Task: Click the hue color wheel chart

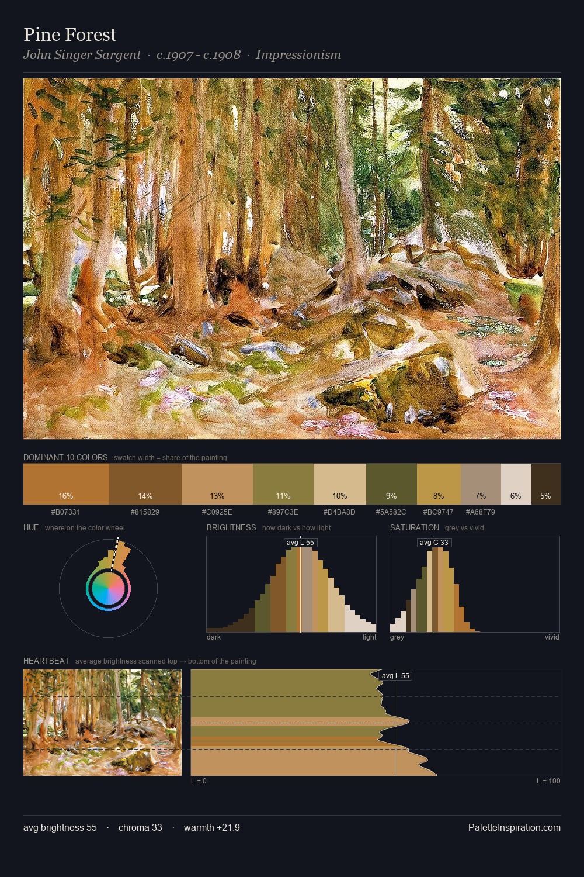Action: [x=108, y=588]
